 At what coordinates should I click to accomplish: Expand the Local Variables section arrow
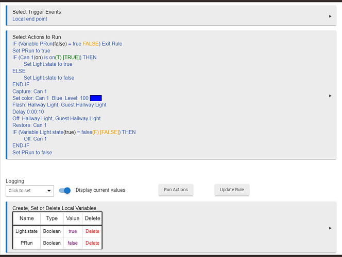pyautogui.click(x=330, y=228)
